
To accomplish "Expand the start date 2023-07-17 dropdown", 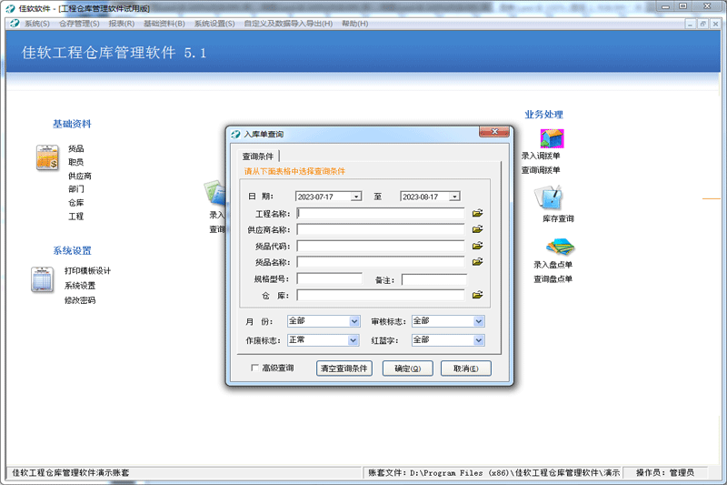I will [x=356, y=197].
